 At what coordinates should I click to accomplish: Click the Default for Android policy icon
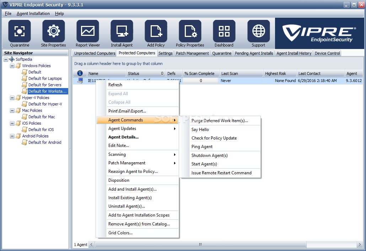(25, 142)
